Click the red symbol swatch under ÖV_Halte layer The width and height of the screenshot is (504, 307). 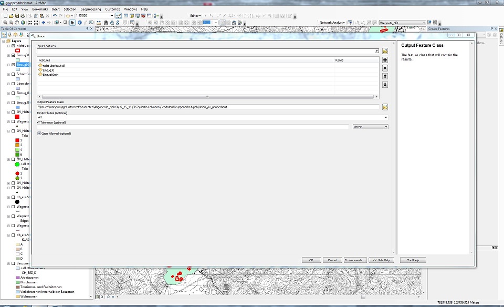tap(17, 117)
